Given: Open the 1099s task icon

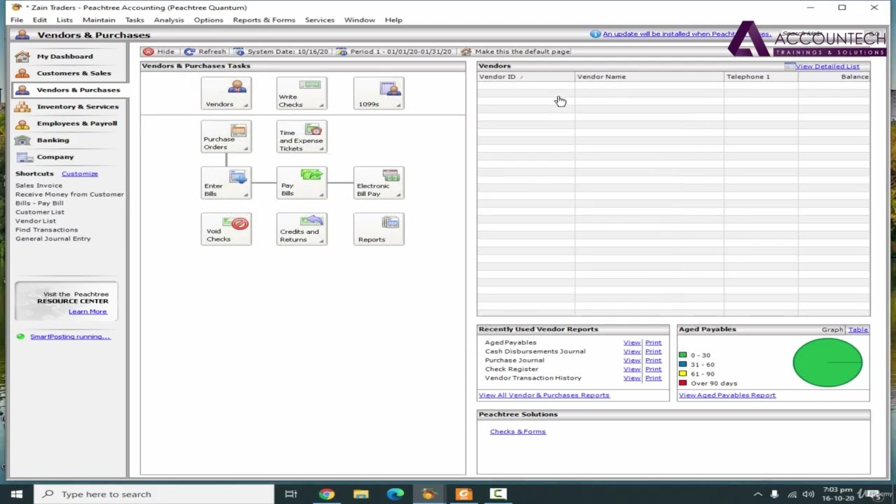Looking at the screenshot, I should coord(379,93).
